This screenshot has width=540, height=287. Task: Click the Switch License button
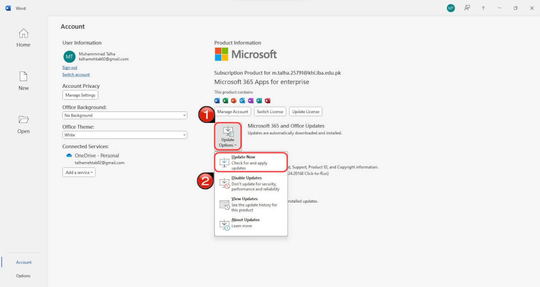270,111
